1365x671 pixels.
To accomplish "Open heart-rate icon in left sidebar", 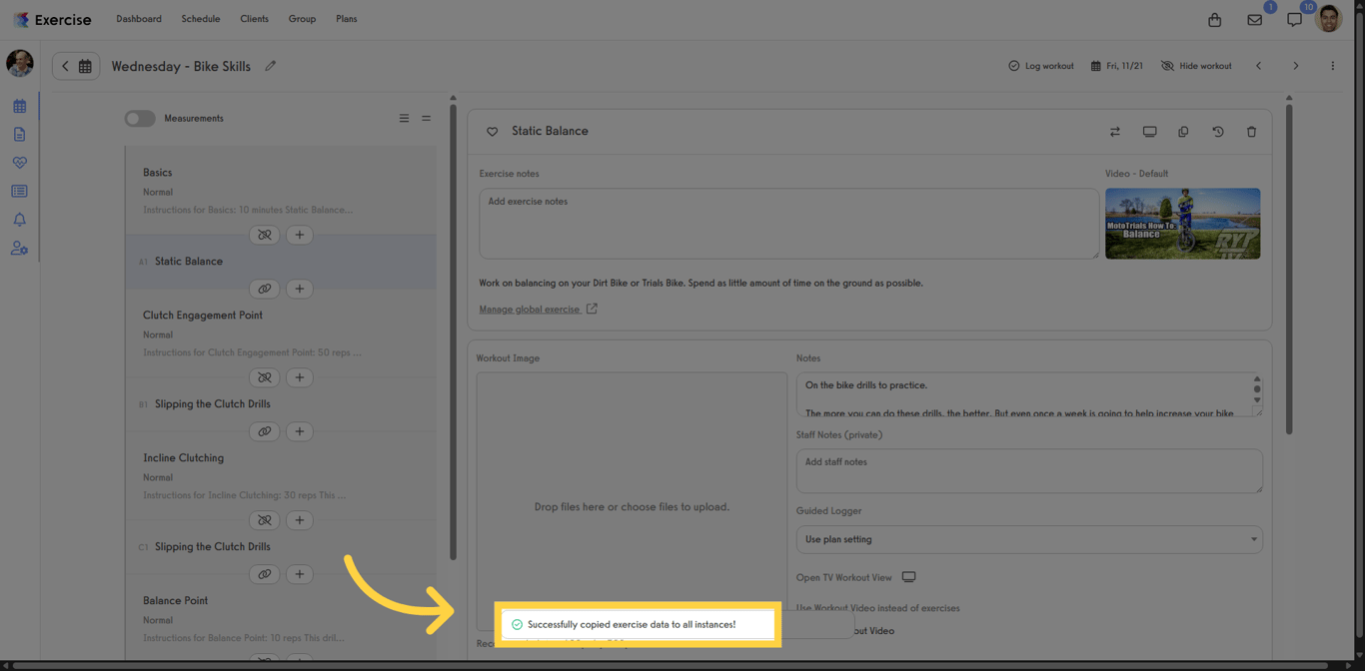I will [x=19, y=163].
